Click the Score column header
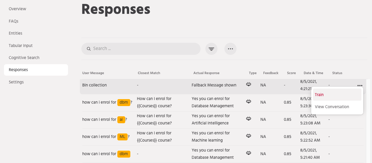 click(291, 73)
